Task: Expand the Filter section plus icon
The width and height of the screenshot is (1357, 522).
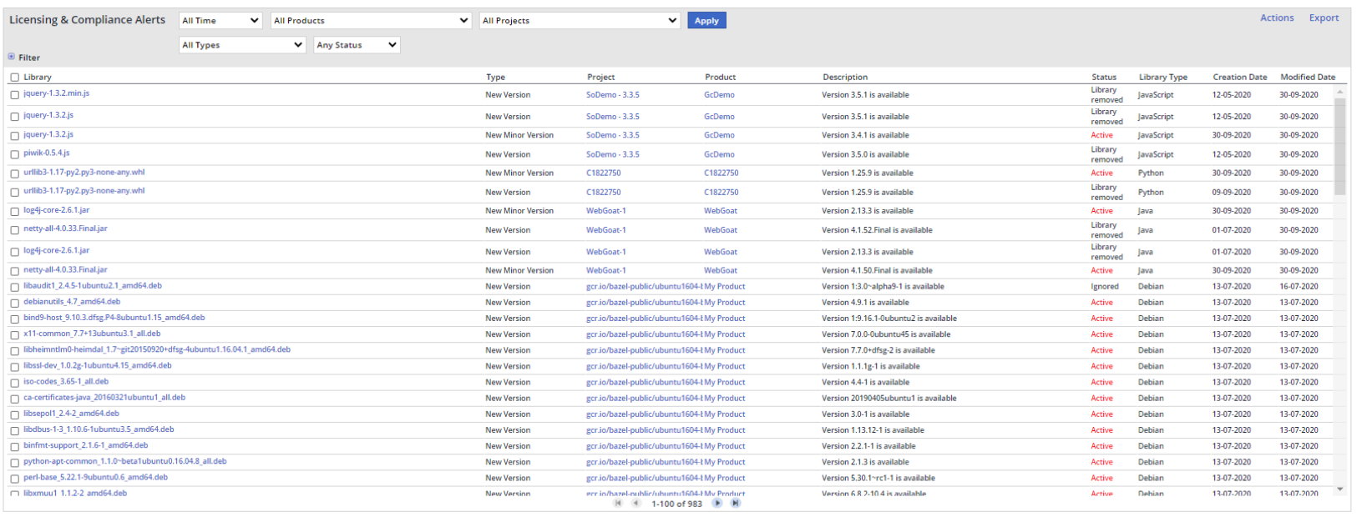Action: [12, 58]
